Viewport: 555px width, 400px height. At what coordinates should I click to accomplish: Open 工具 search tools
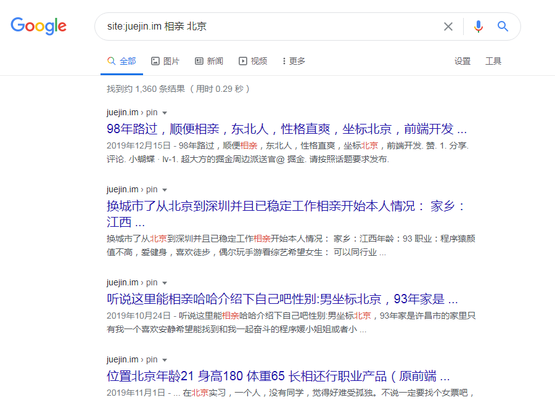(x=493, y=61)
